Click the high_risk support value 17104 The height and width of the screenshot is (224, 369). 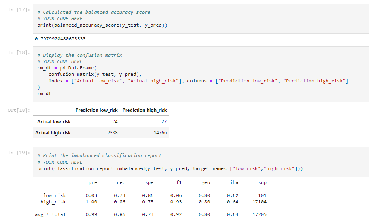(259, 202)
